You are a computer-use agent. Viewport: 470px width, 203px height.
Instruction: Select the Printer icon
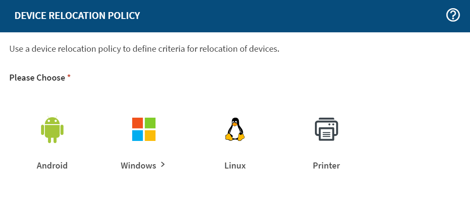point(326,129)
